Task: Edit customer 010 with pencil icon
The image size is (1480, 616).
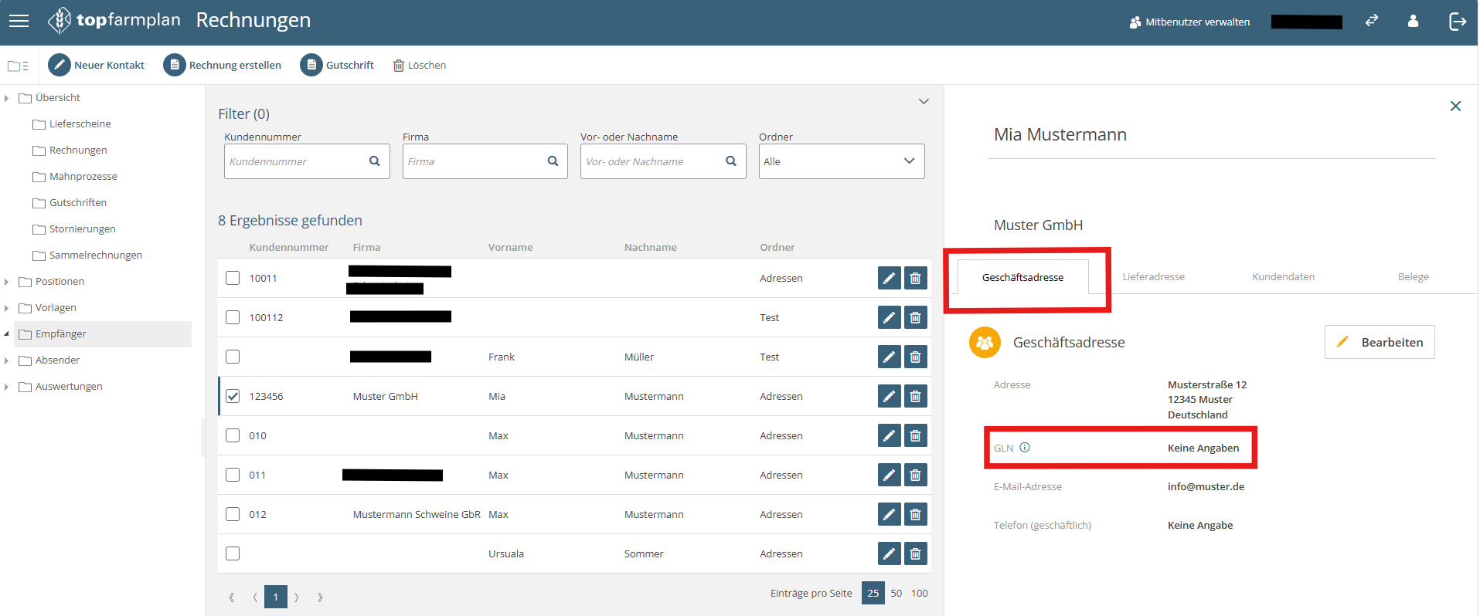Action: 890,435
